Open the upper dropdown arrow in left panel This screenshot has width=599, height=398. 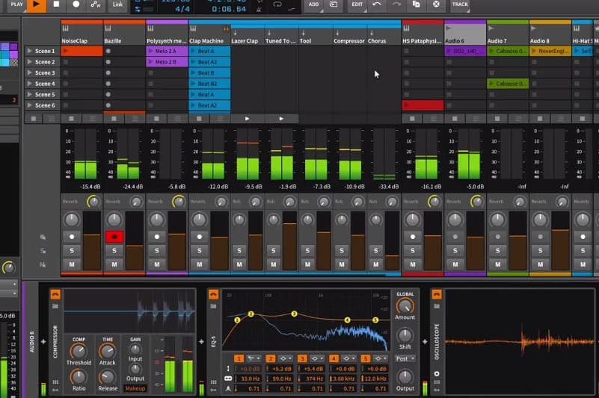click(x=14, y=284)
